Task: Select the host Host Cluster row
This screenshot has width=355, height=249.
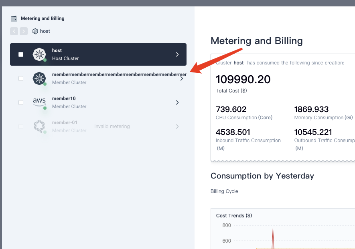Action: click(x=98, y=54)
